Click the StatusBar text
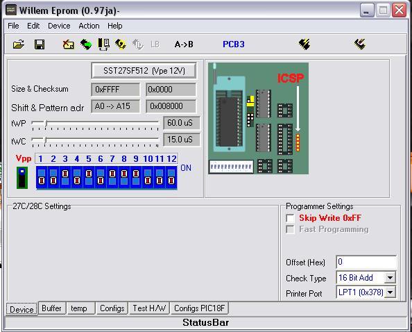 coord(206,322)
